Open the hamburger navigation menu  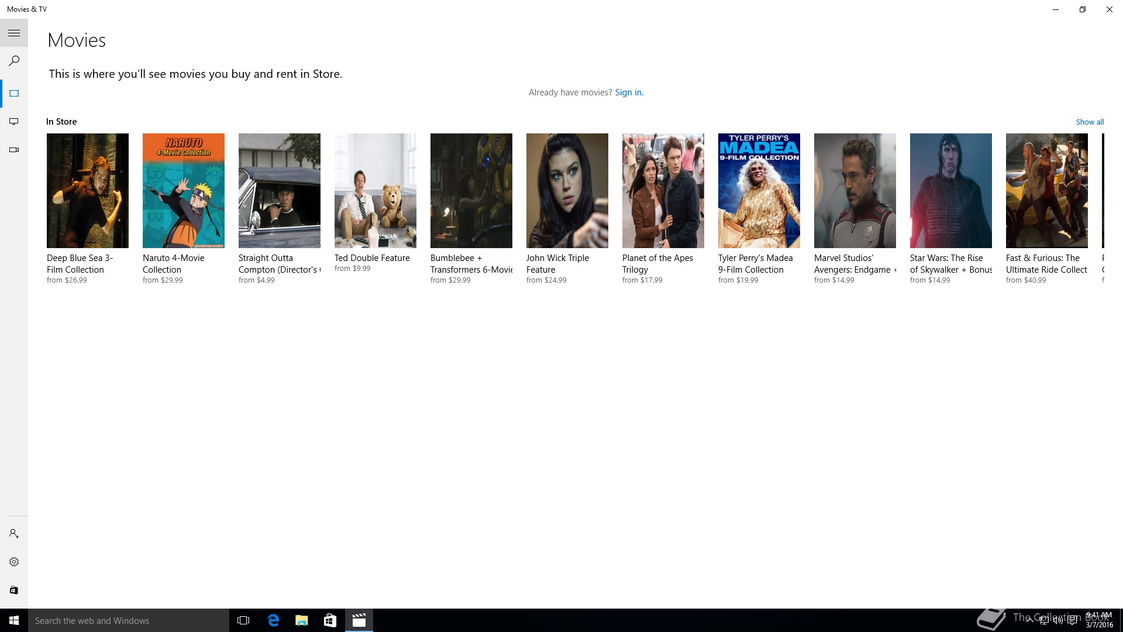point(14,33)
